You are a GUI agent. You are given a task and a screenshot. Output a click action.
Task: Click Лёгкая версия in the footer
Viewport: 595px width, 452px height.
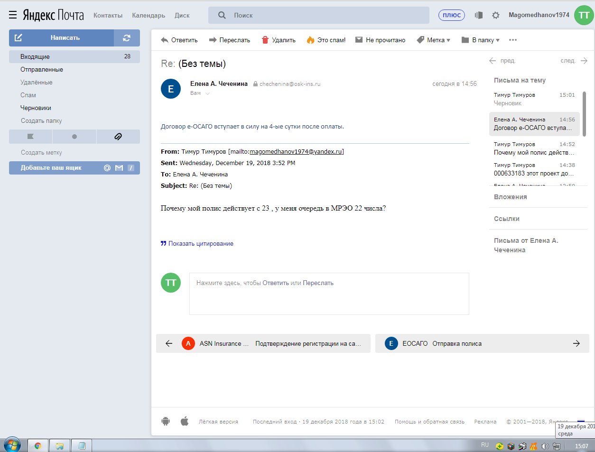coord(218,422)
